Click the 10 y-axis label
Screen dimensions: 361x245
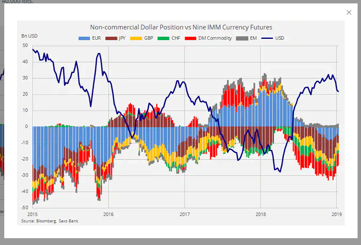pos(25,110)
